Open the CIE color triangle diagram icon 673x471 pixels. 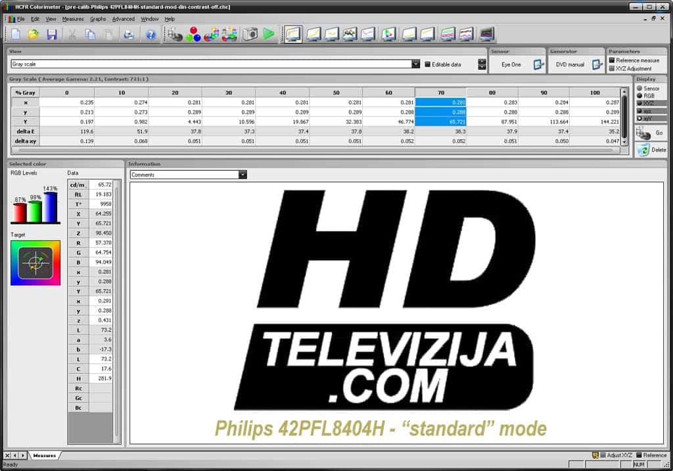pos(389,34)
